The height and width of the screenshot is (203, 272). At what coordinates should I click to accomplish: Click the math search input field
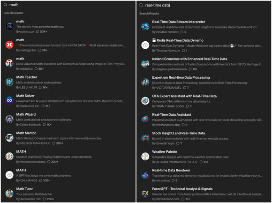[x=68, y=5]
